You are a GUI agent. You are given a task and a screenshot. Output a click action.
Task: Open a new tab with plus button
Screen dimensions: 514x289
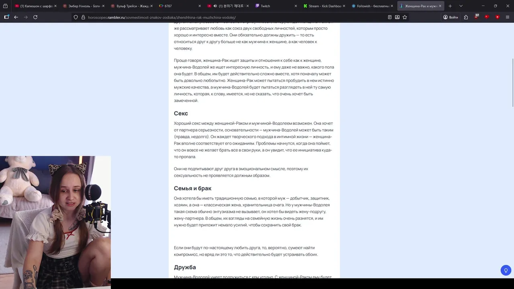coord(450,6)
